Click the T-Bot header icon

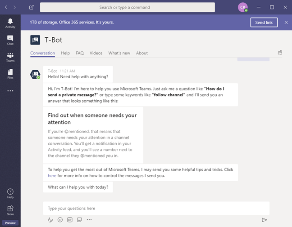tap(35, 40)
